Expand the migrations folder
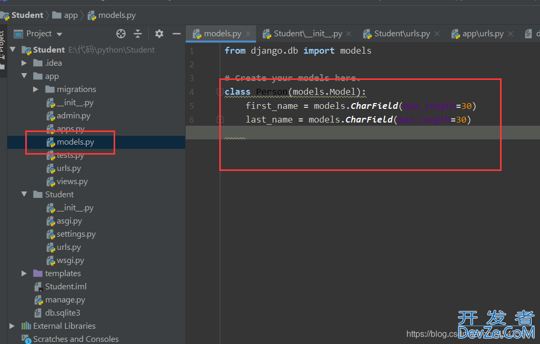 (x=36, y=89)
